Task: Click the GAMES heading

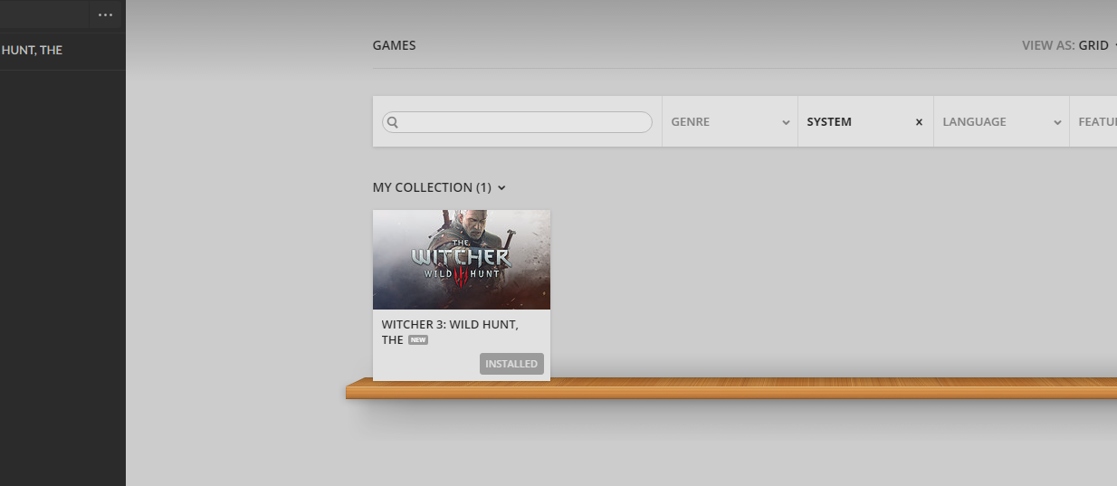Action: [395, 45]
